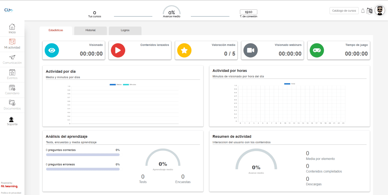Click the CLM logo

click(8, 10)
